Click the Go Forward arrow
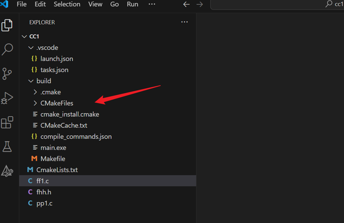Screen dimensions: 344x223 pos(200,4)
